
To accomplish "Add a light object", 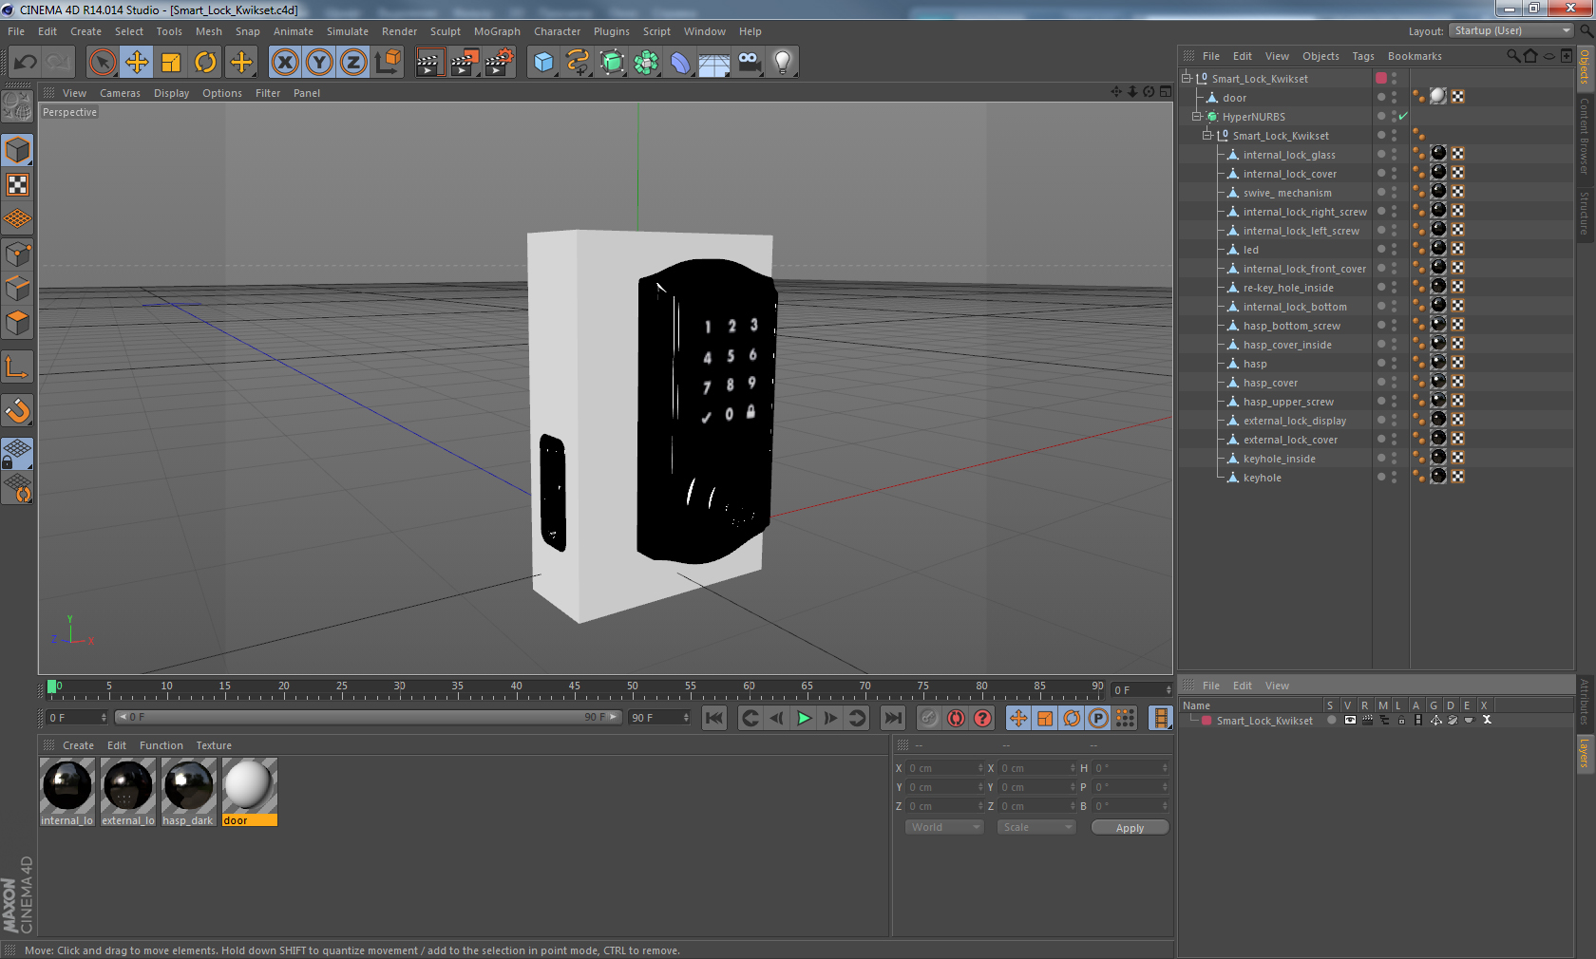I will (783, 63).
